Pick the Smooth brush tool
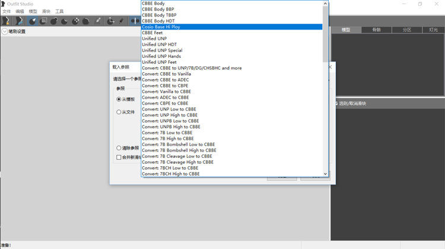Viewport: 445px width, 249px height. click(86, 21)
